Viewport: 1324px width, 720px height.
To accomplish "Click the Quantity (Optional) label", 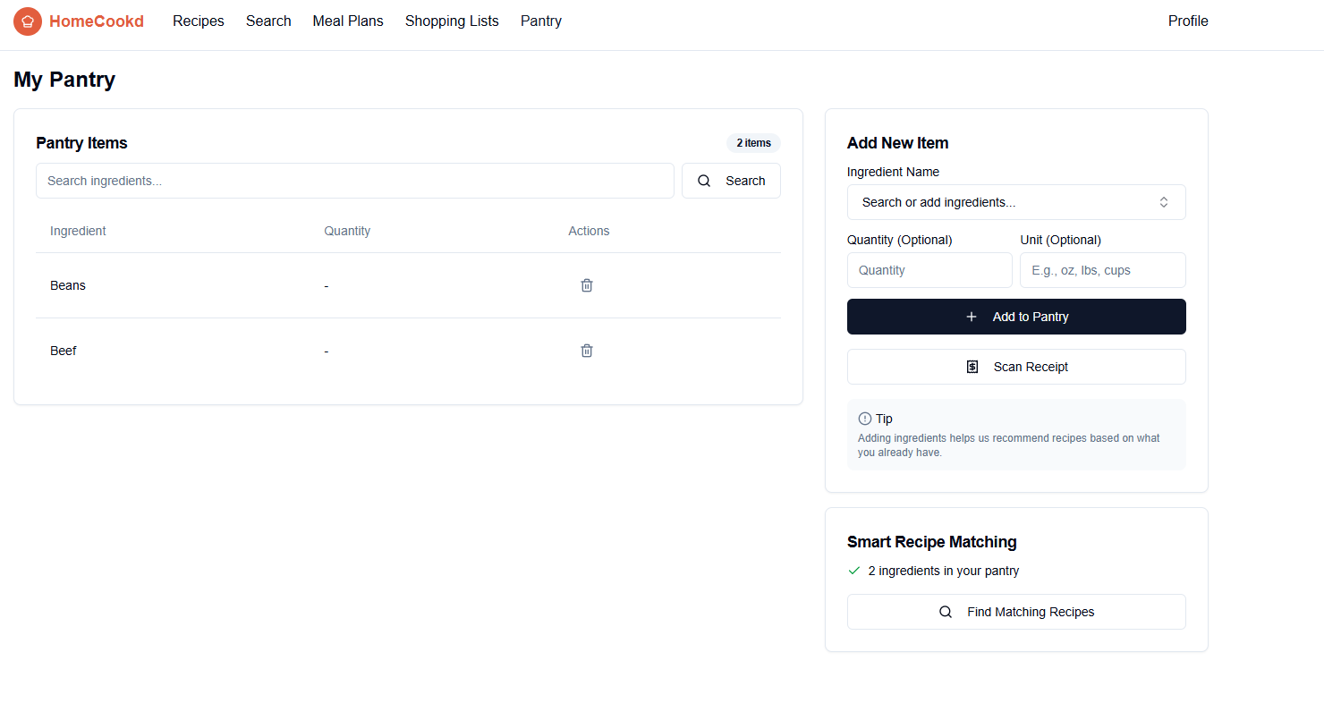I will (x=899, y=240).
